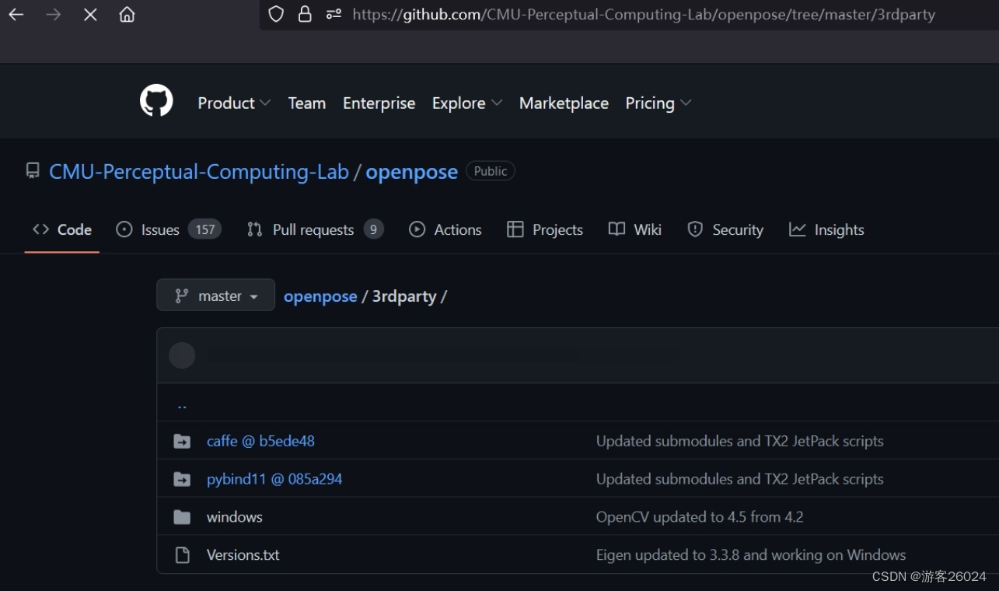Click the GitHub octocat logo
This screenshot has height=591, width=999.
coord(156,101)
